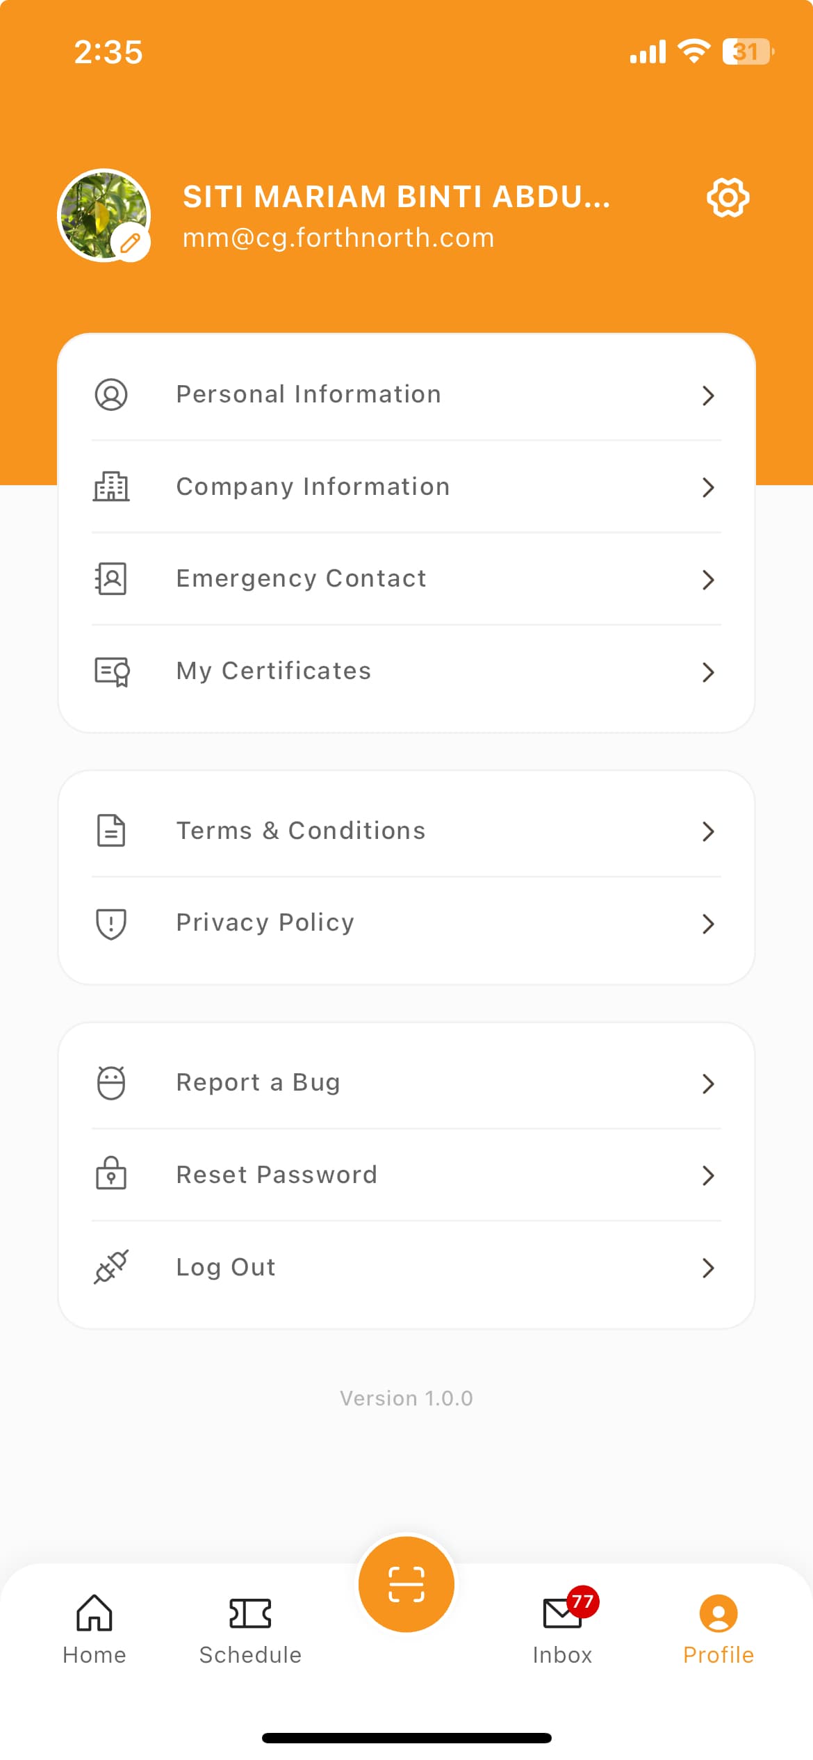Tap the Reset Password lock icon
The width and height of the screenshot is (813, 1760).
point(111,1175)
